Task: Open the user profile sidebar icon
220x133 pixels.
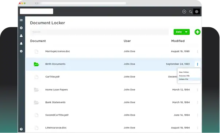Action: 21,36
